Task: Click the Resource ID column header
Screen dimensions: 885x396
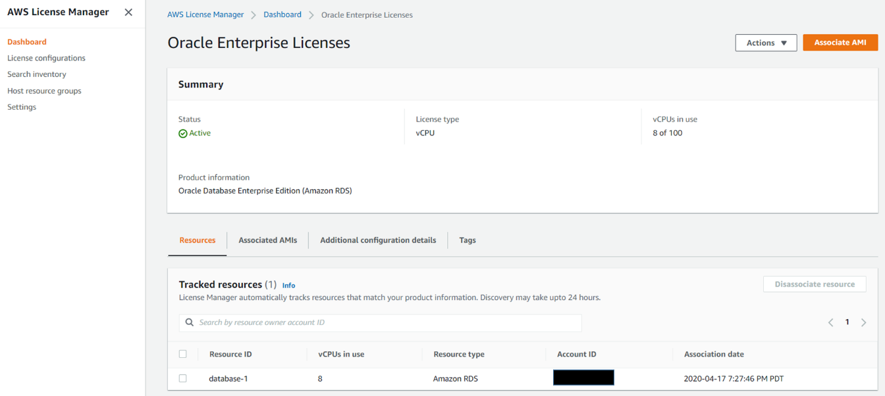Action: tap(230, 354)
